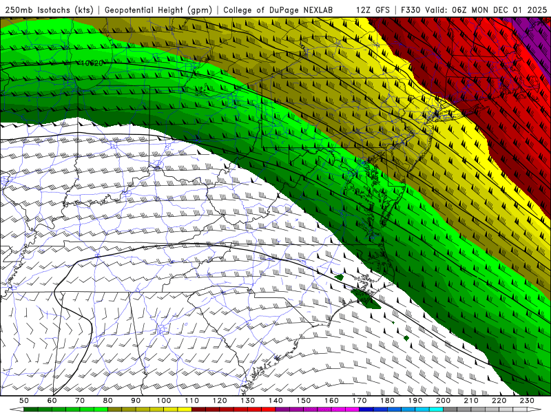551x413 pixels.
Task: Click the cyan legend swatch just below 200
Action: click(x=436, y=410)
